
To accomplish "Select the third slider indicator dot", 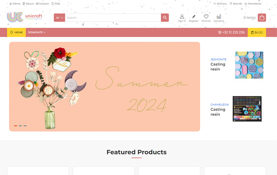I will (x=25, y=126).
